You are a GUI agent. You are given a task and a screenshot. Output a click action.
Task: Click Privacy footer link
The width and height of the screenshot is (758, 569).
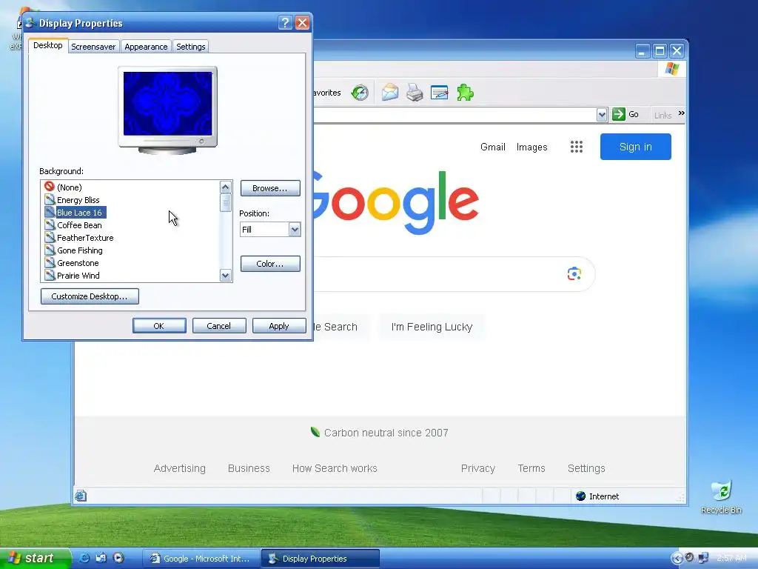pyautogui.click(x=478, y=468)
